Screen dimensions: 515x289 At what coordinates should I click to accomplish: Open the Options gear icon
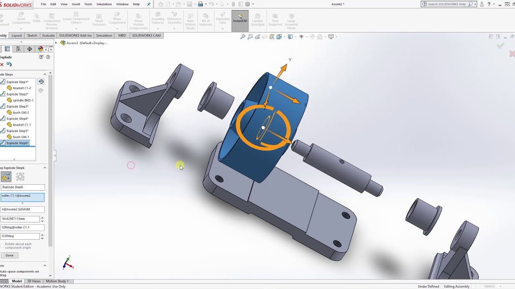(x=247, y=4)
